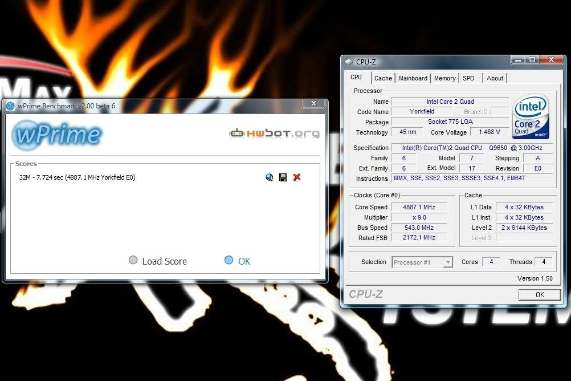Click the Package value Socket 775 LGA
This screenshot has height=381, width=571.
pyautogui.click(x=450, y=122)
